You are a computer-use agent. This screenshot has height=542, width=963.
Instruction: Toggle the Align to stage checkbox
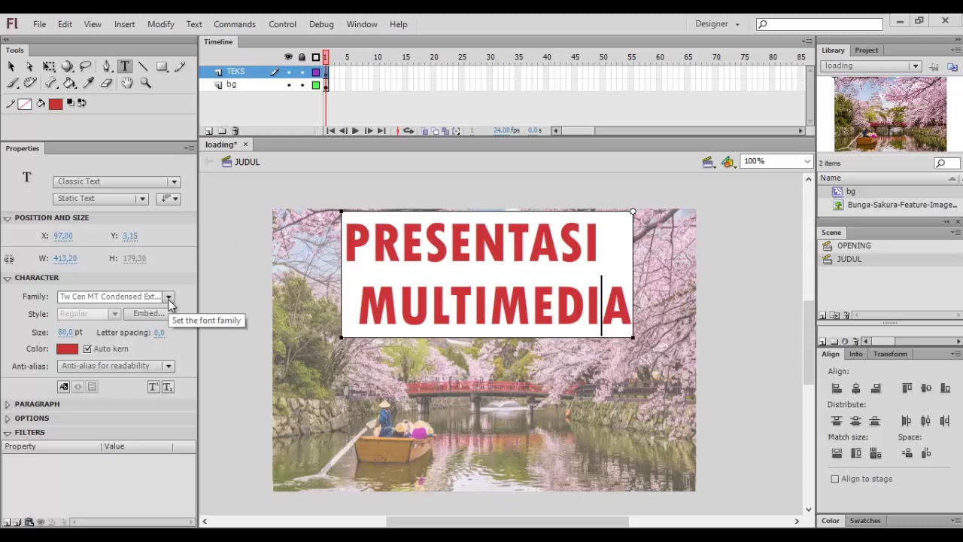835,479
